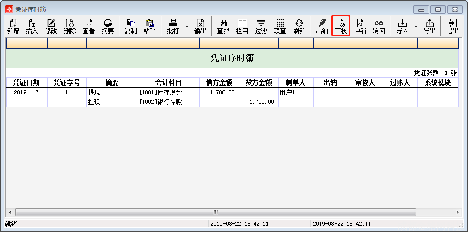This screenshot has width=468, height=232.
Task: Select the [1001]库存现金 account cell
Action: [168, 93]
